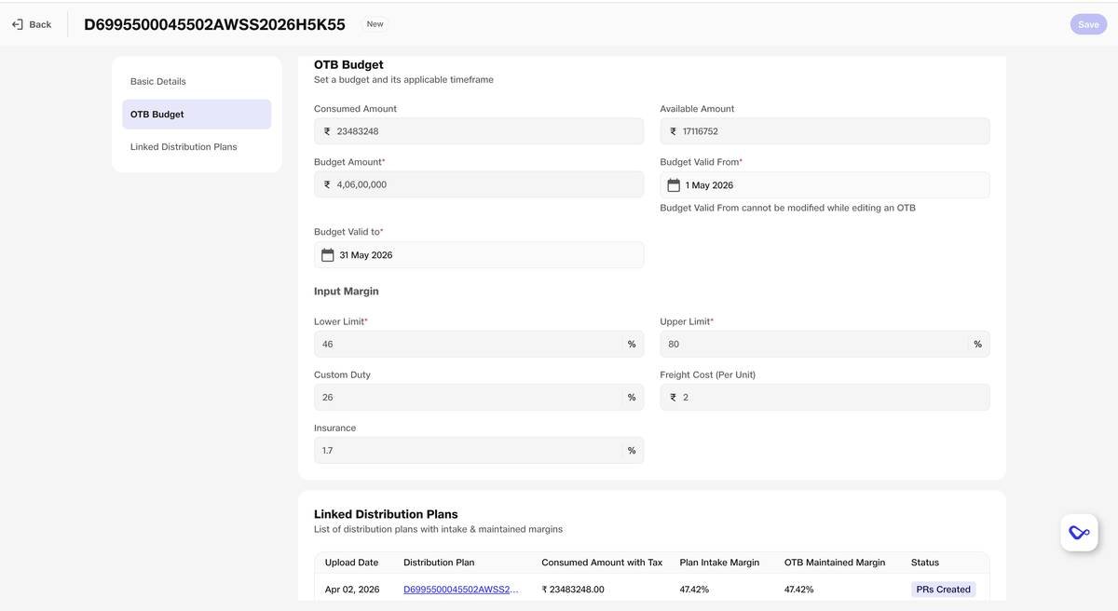Click percent suffix of Upper Limit field
1118x611 pixels.
pos(978,344)
